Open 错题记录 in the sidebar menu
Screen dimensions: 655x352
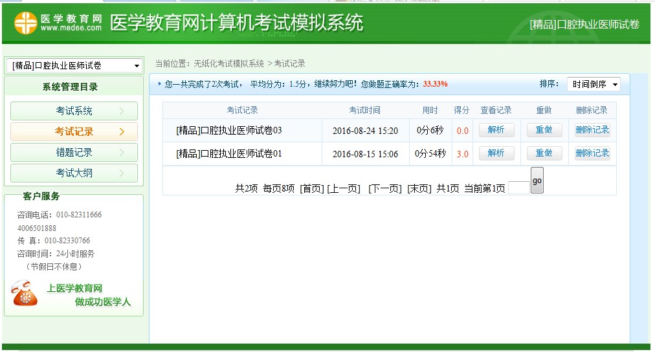[74, 153]
